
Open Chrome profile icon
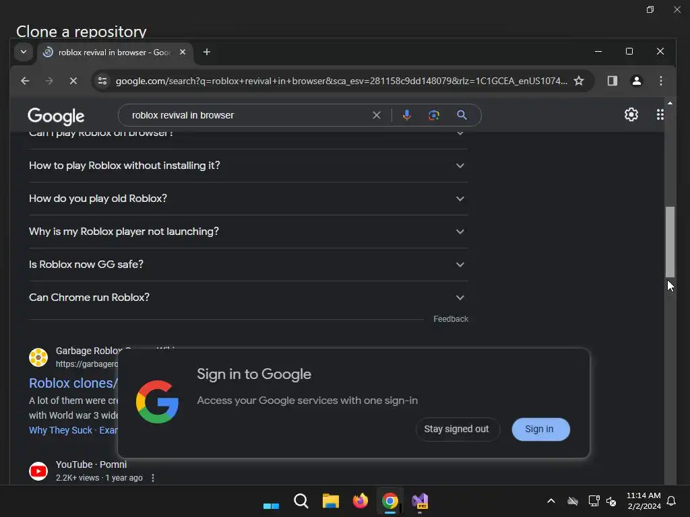(x=636, y=81)
